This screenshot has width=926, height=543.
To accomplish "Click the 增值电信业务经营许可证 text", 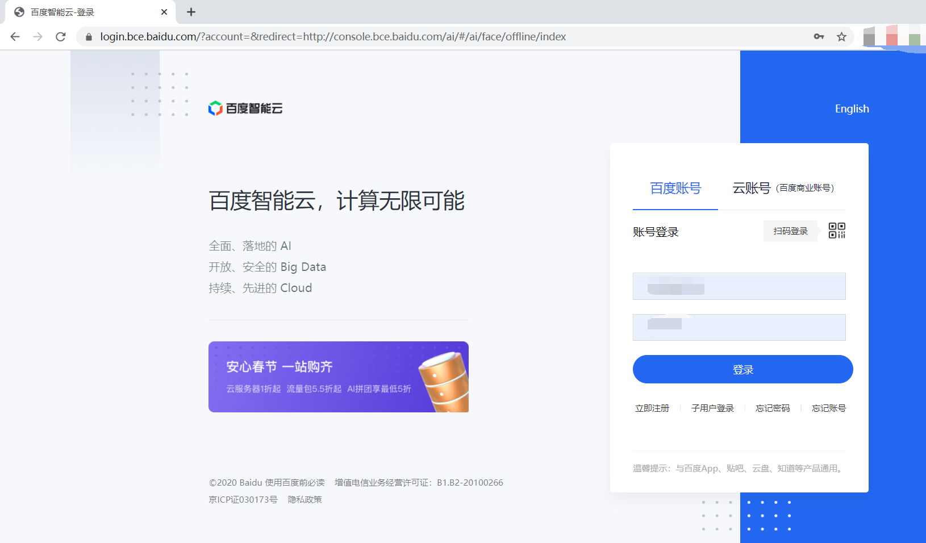I will [419, 483].
